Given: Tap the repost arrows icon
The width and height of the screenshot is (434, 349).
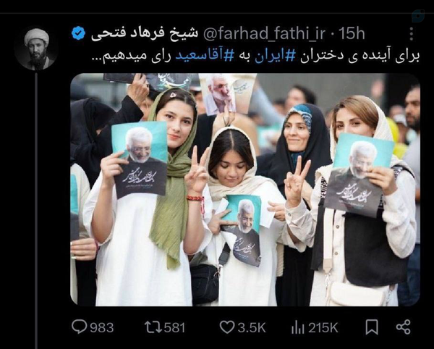Looking at the screenshot, I should (x=153, y=327).
